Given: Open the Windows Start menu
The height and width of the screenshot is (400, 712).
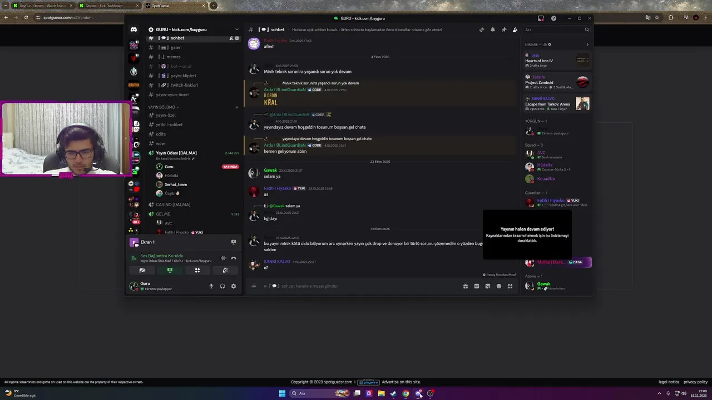Looking at the screenshot, I should pyautogui.click(x=282, y=393).
